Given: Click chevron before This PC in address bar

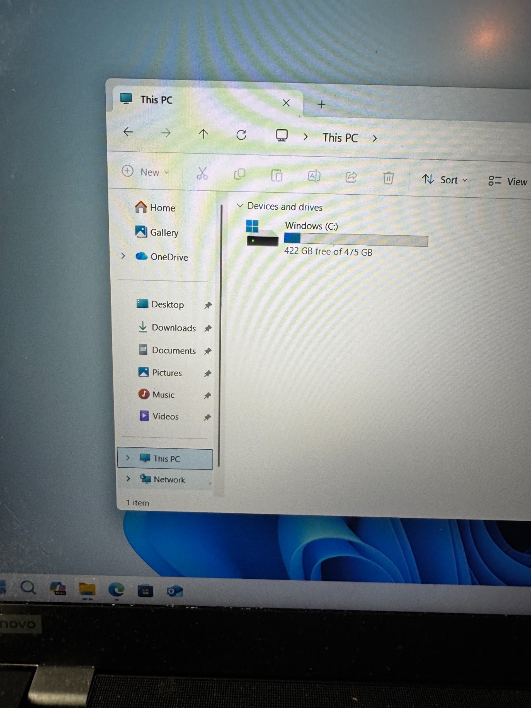Looking at the screenshot, I should pos(305,137).
